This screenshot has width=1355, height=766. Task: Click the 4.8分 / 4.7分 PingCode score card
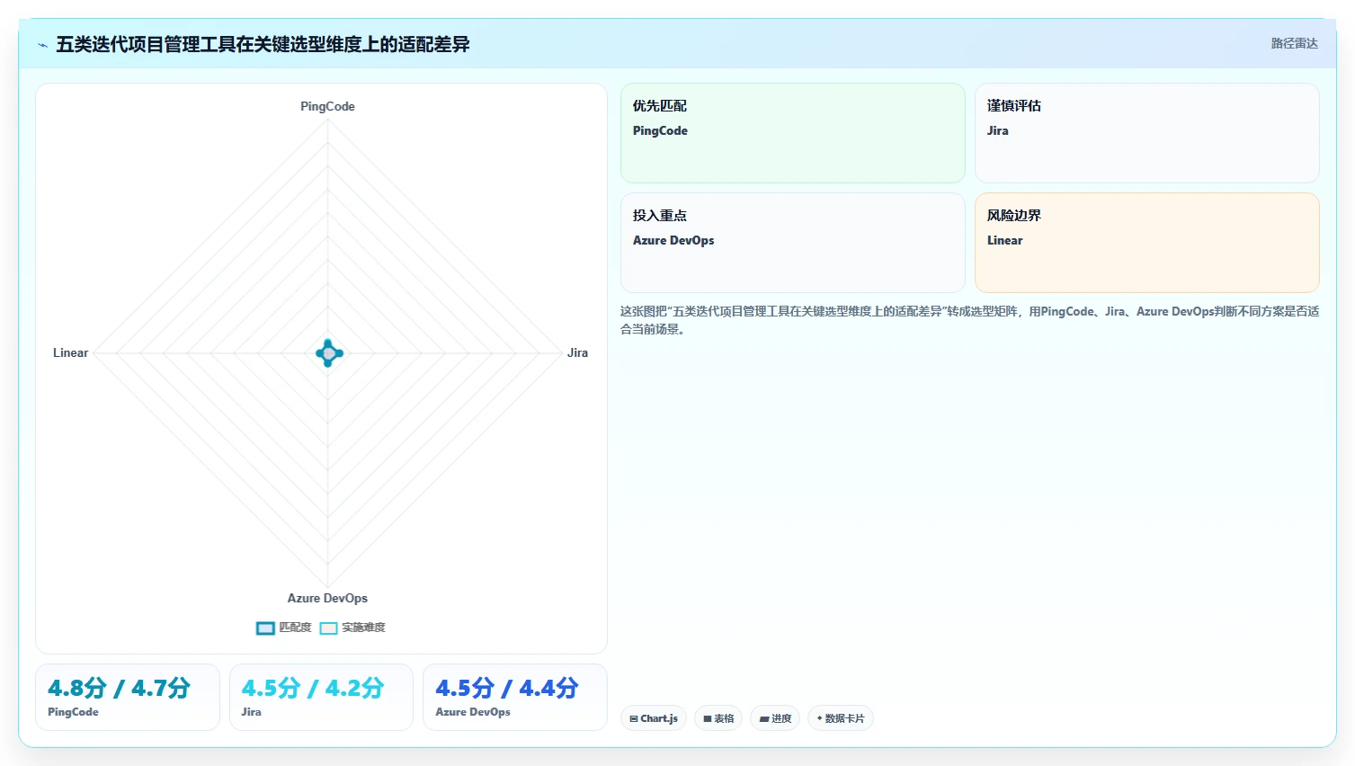[128, 697]
